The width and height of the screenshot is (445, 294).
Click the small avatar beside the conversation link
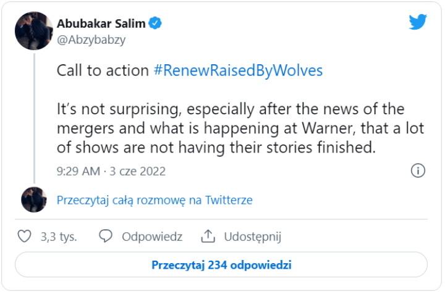(x=33, y=200)
